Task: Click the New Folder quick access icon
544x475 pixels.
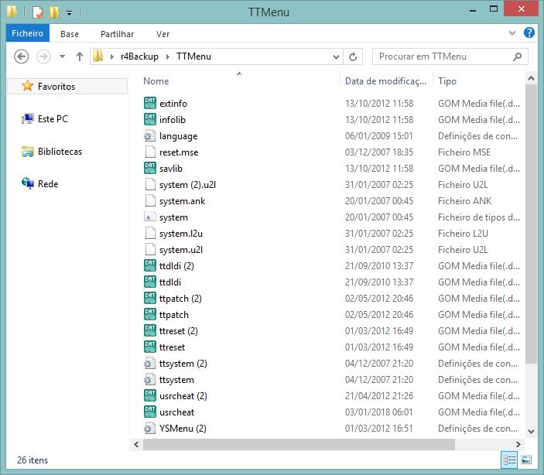Action: point(54,12)
